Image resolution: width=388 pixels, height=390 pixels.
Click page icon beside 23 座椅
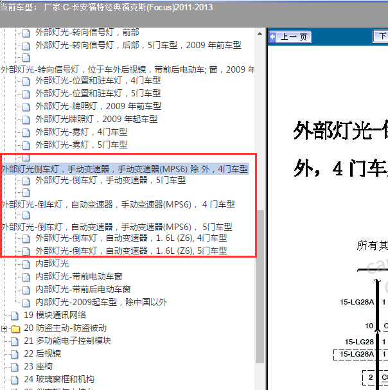pos(15,367)
